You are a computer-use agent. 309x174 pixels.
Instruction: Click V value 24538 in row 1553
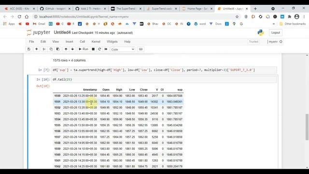(154, 114)
